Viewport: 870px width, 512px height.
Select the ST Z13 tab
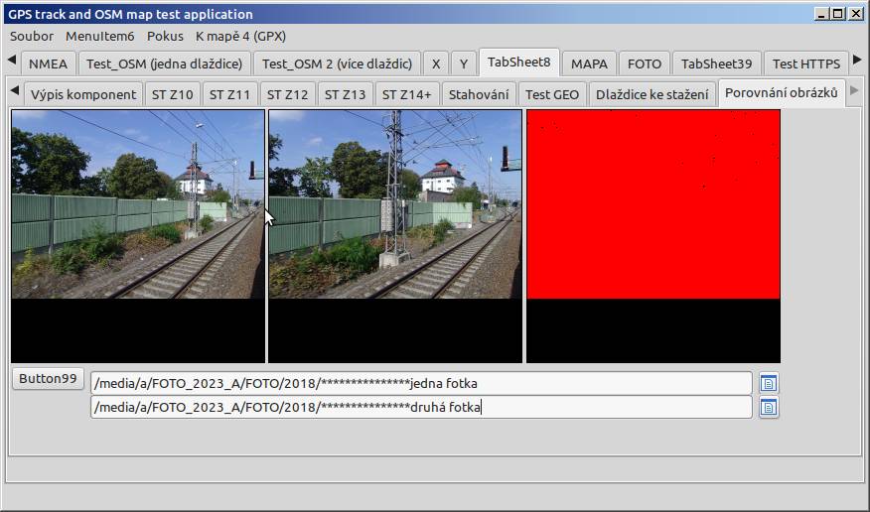point(345,94)
